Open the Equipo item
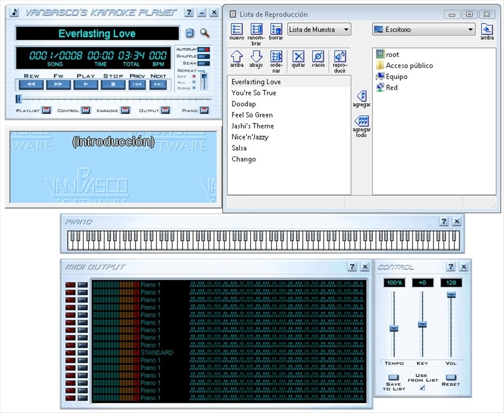Image resolution: width=504 pixels, height=413 pixels. tap(392, 76)
